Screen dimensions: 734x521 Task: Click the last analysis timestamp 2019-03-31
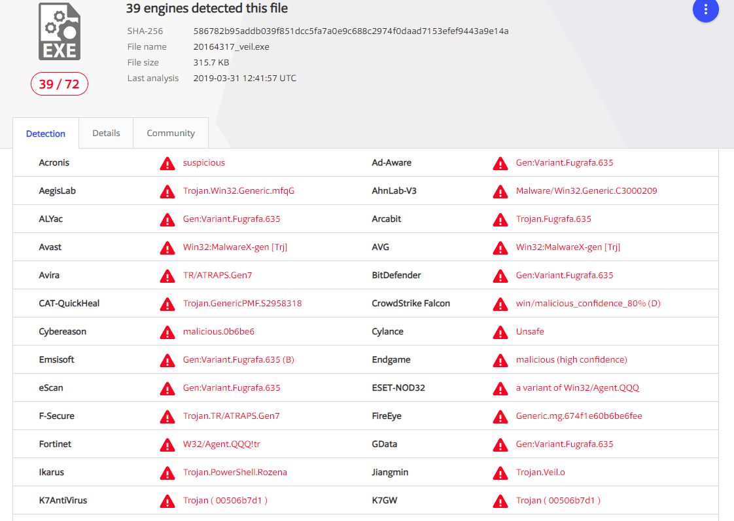point(245,78)
